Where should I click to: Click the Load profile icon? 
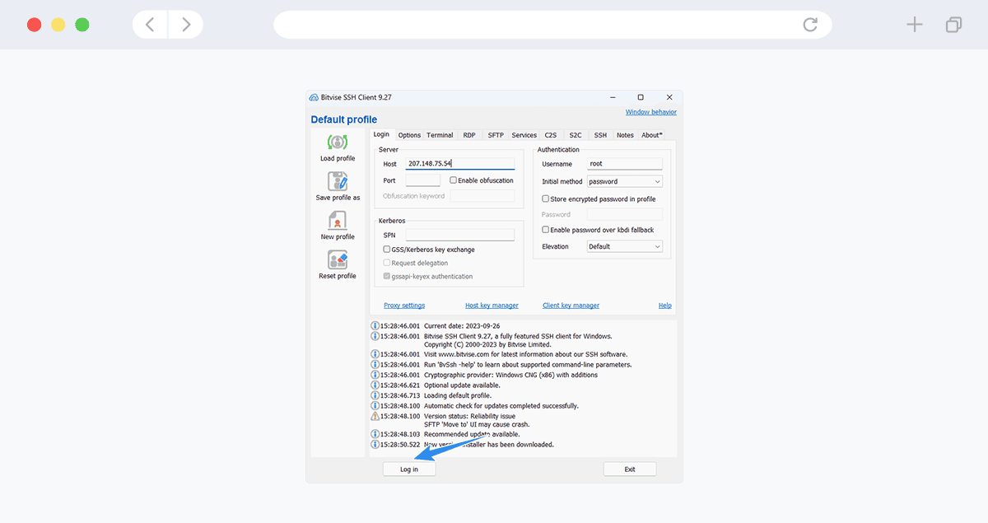pyautogui.click(x=338, y=142)
